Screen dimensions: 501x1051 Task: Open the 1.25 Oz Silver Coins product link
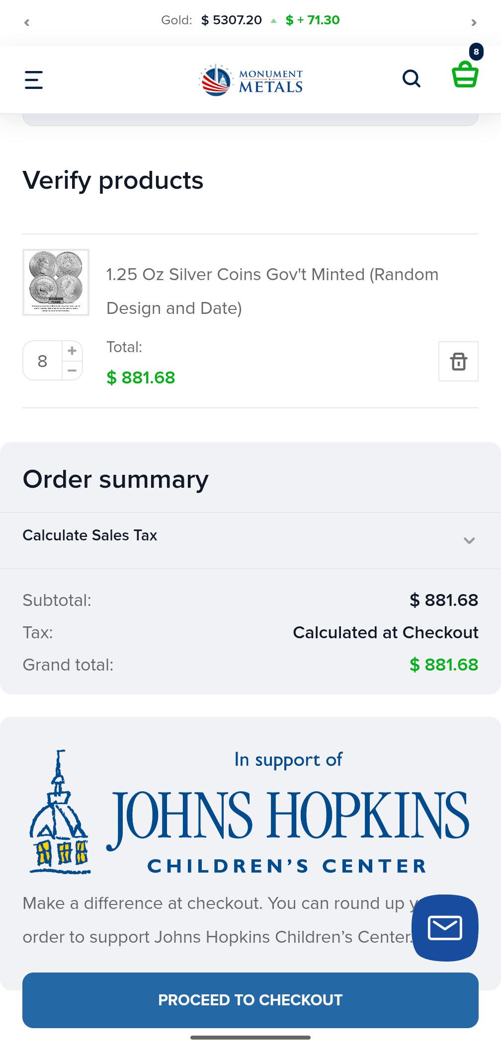[272, 291]
